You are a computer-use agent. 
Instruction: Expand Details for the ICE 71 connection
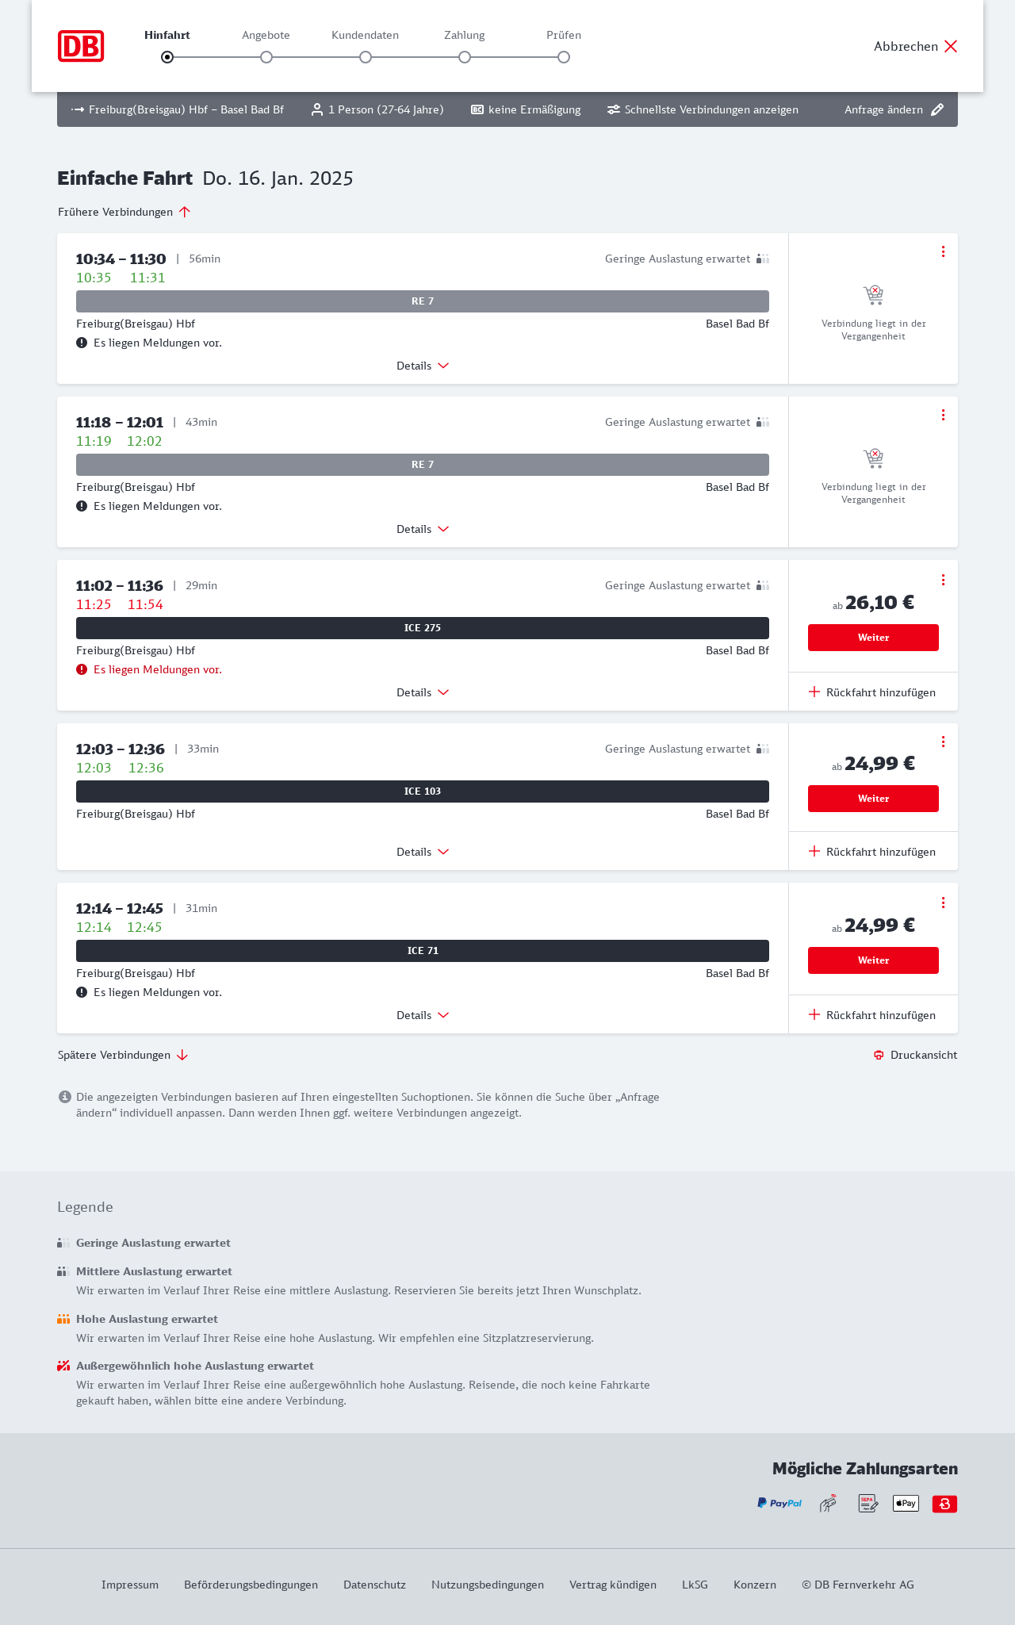(x=423, y=1015)
